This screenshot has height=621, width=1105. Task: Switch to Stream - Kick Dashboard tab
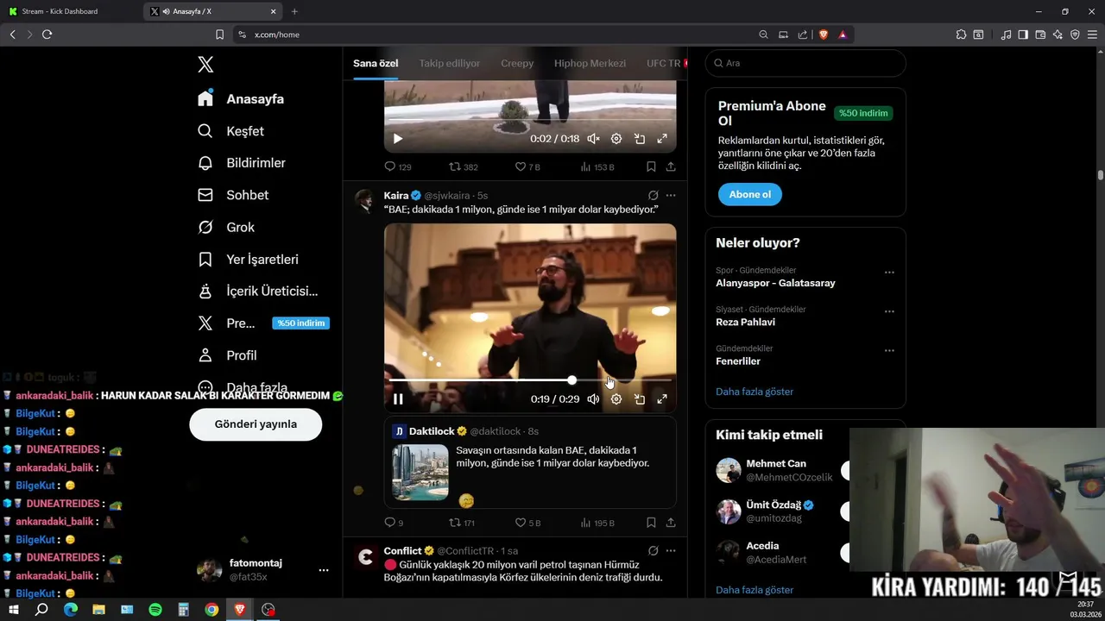60,11
